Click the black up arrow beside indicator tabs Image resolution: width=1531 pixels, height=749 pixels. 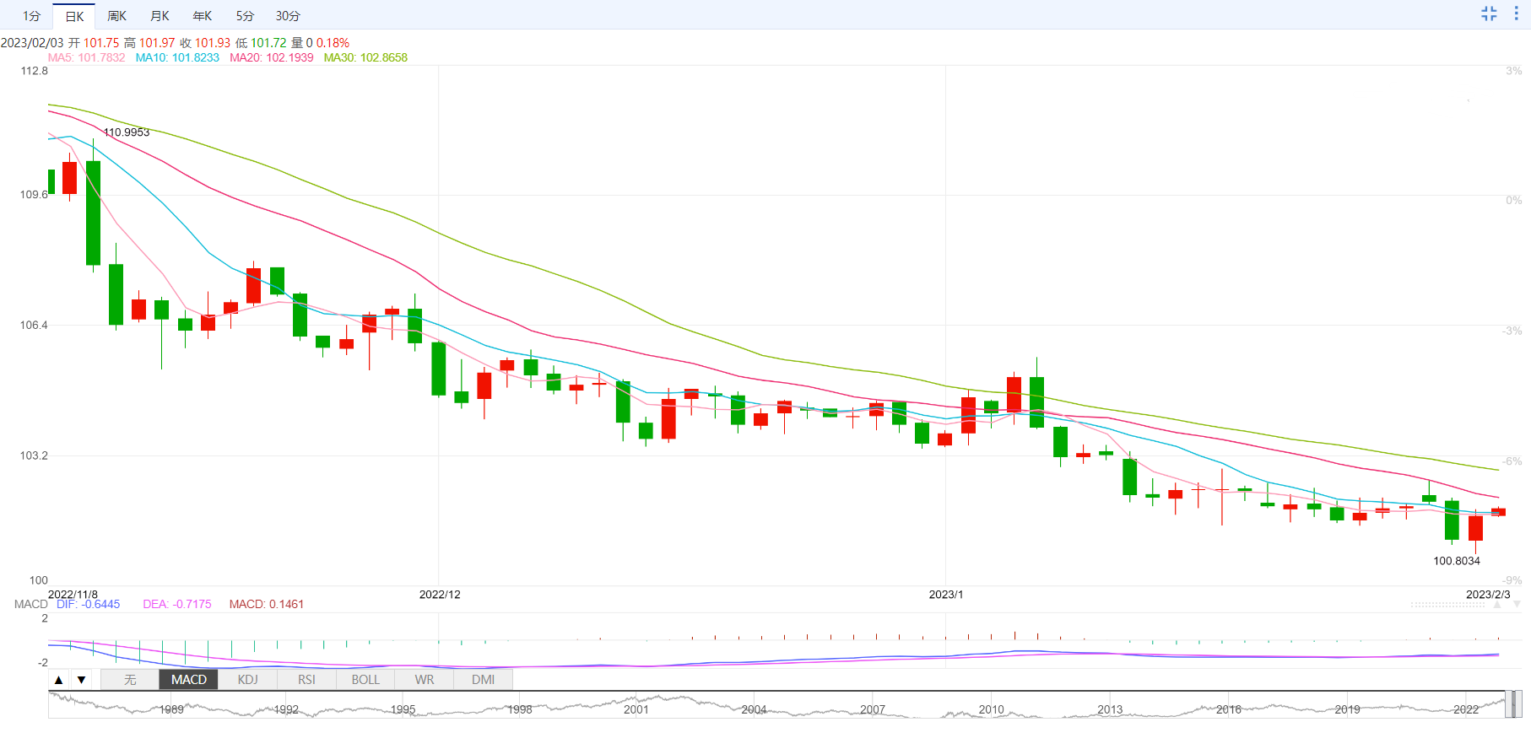[58, 680]
